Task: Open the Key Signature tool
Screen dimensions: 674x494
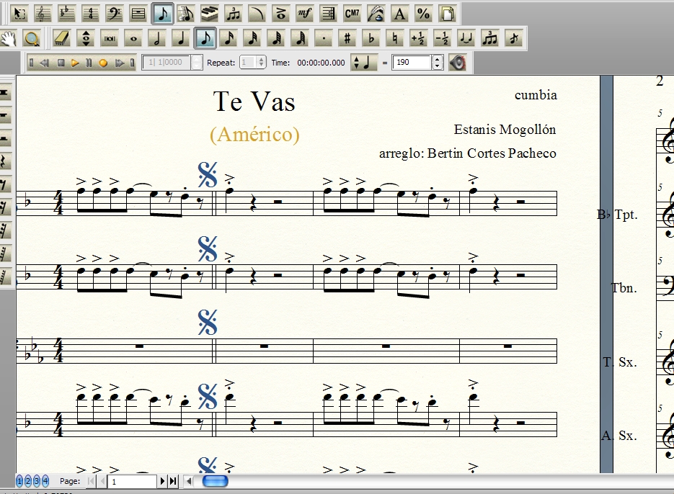Action: click(66, 14)
